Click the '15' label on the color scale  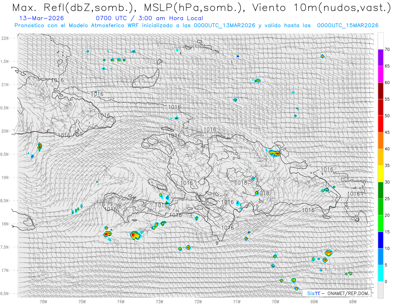pos(387,232)
